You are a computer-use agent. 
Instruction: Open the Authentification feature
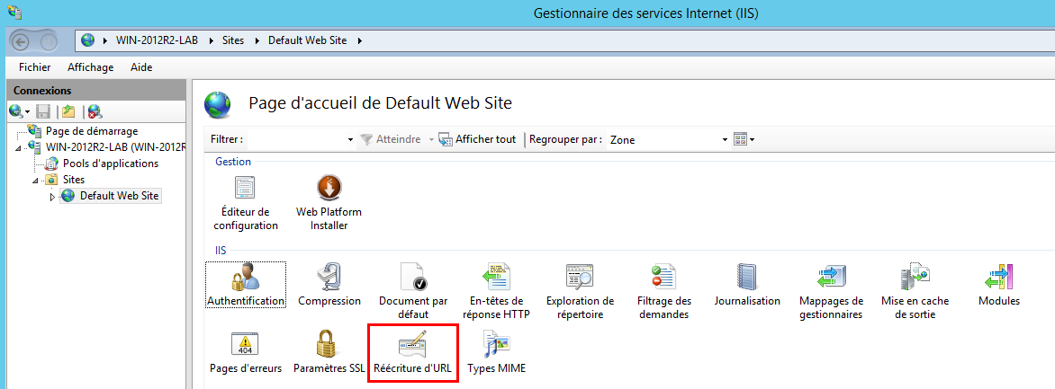(246, 284)
